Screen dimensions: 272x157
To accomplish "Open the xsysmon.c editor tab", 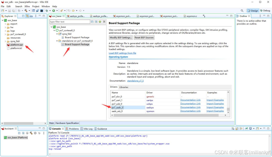I will (190, 16).
